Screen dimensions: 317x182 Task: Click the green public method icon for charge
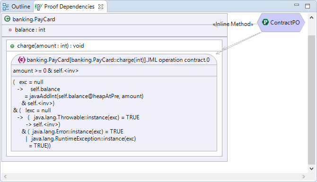(12, 46)
